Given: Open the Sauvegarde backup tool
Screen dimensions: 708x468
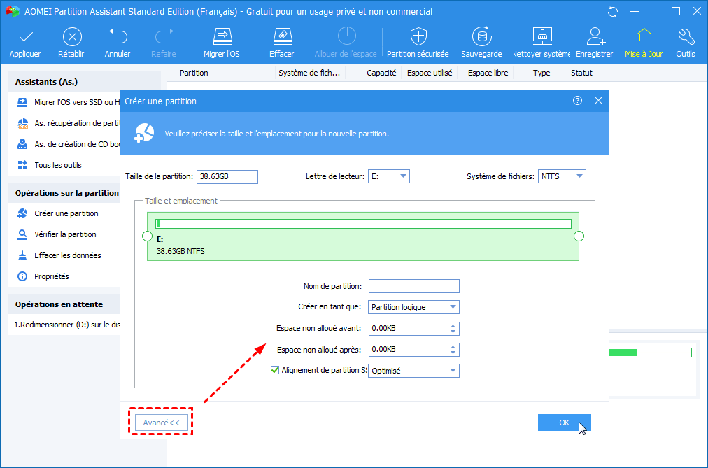Looking at the screenshot, I should tap(481, 43).
